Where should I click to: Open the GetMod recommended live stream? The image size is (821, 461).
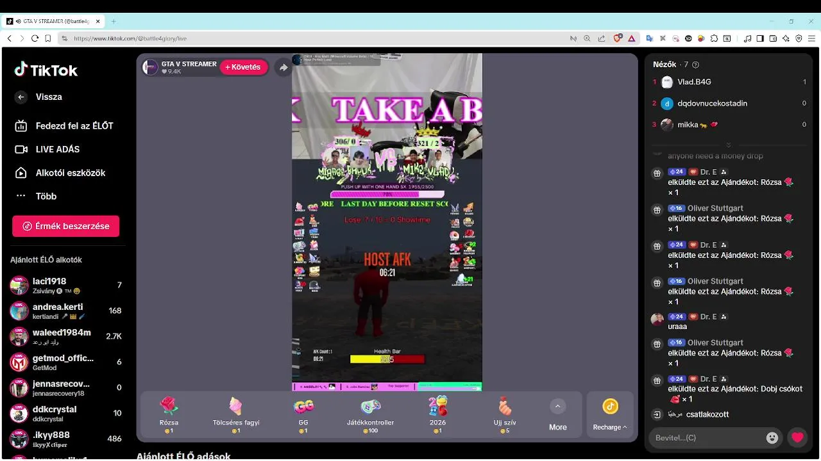point(65,362)
